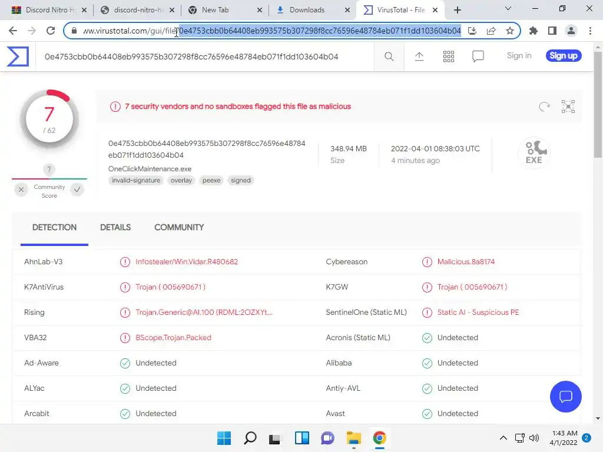Click the invalid-signature tag

pyautogui.click(x=136, y=180)
